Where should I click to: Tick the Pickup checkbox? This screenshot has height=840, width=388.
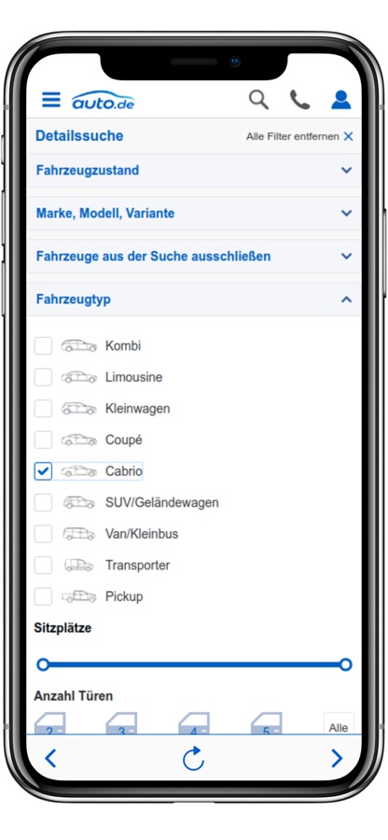pos(43,596)
